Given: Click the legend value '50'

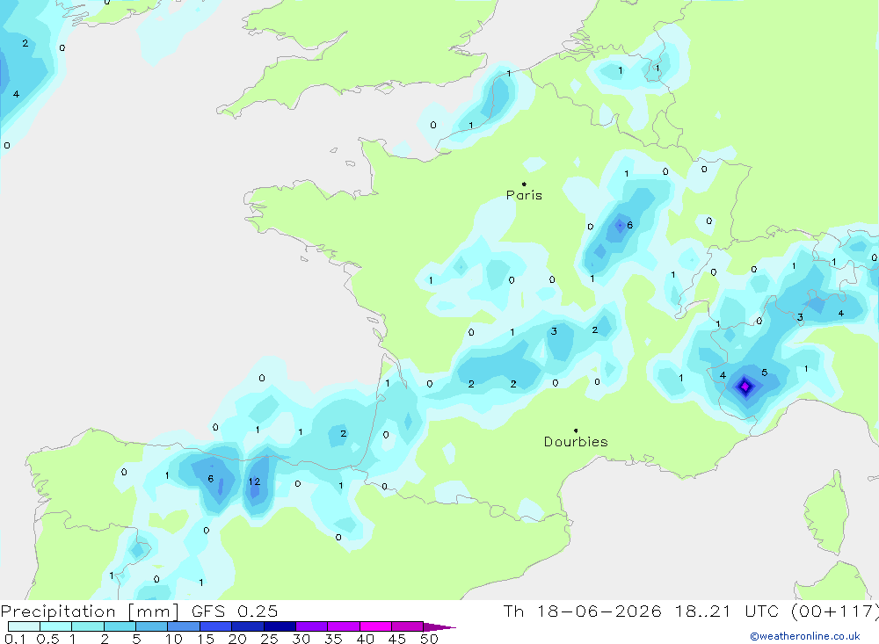Looking at the screenshot, I should click(x=430, y=639).
